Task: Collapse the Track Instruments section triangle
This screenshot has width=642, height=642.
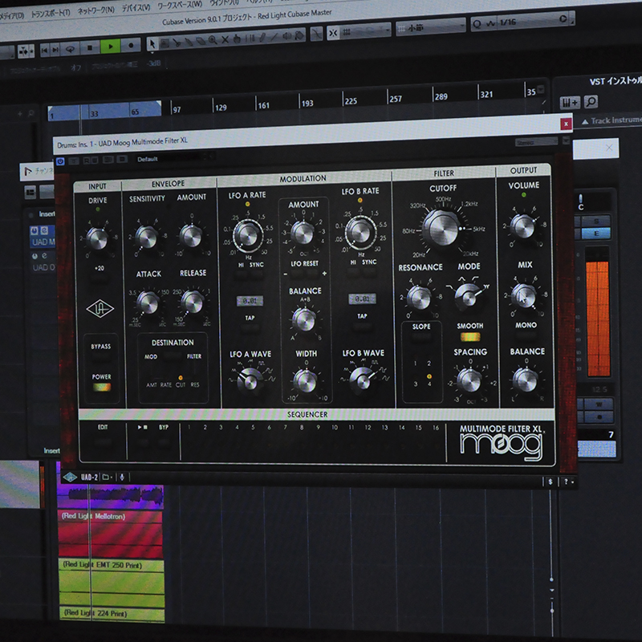Action: tap(585, 122)
